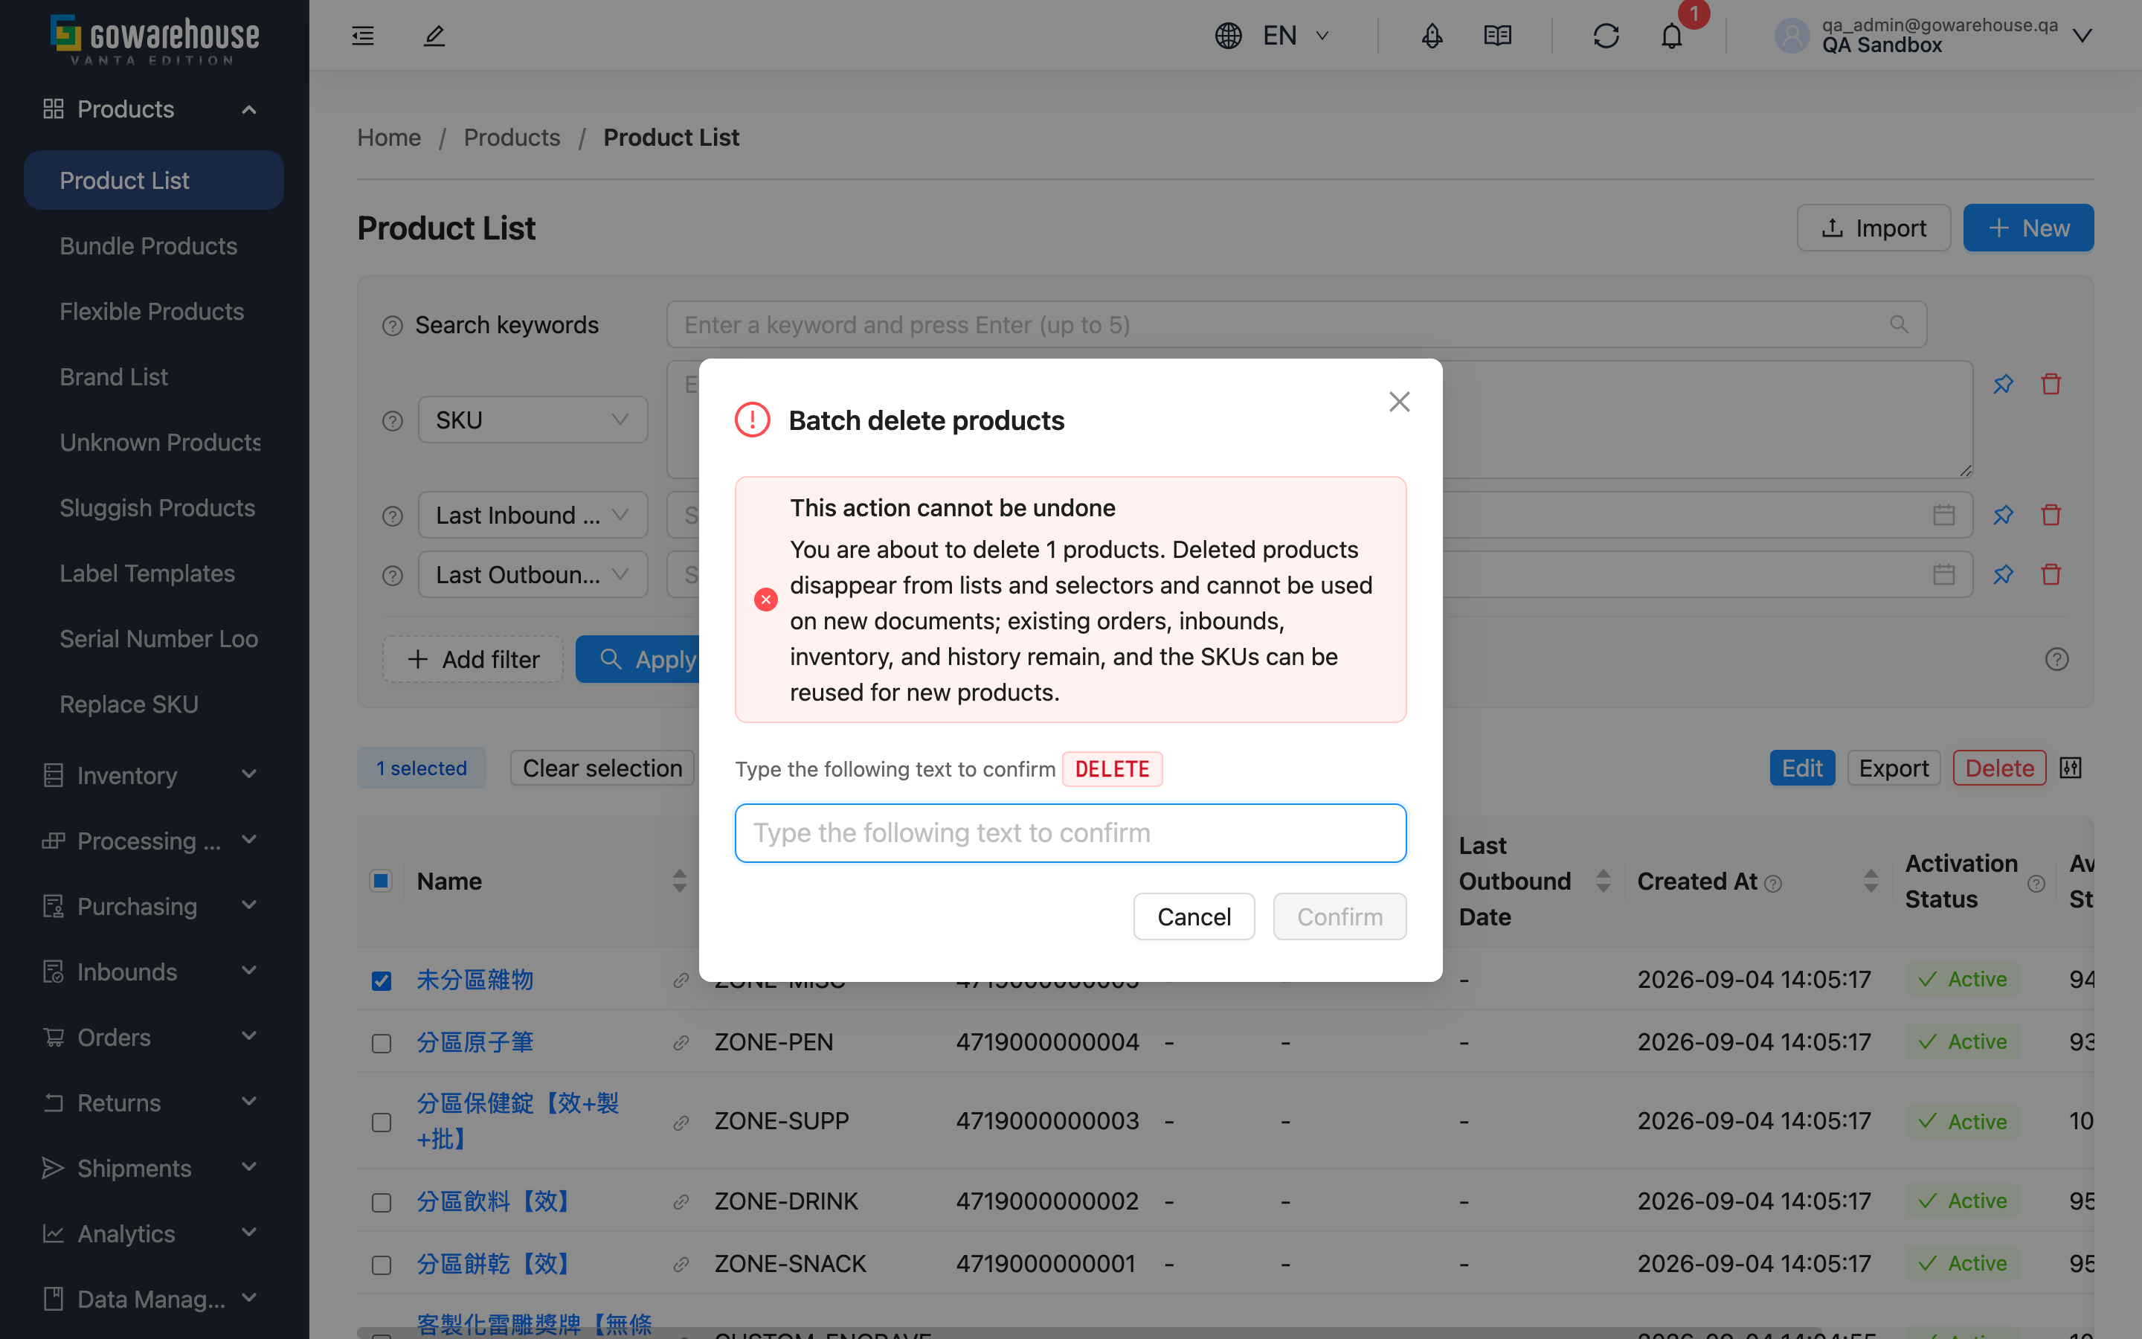The width and height of the screenshot is (2142, 1339).
Task: Check the ZONE-SNACK row checkbox
Action: coord(382,1265)
